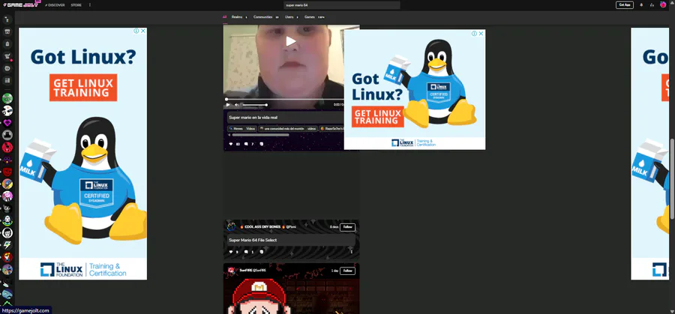Open the Memes Videos community tag
The height and width of the screenshot is (314, 675).
click(242, 129)
